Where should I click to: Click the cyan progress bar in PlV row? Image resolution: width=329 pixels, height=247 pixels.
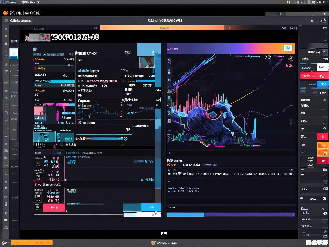(x=62, y=81)
